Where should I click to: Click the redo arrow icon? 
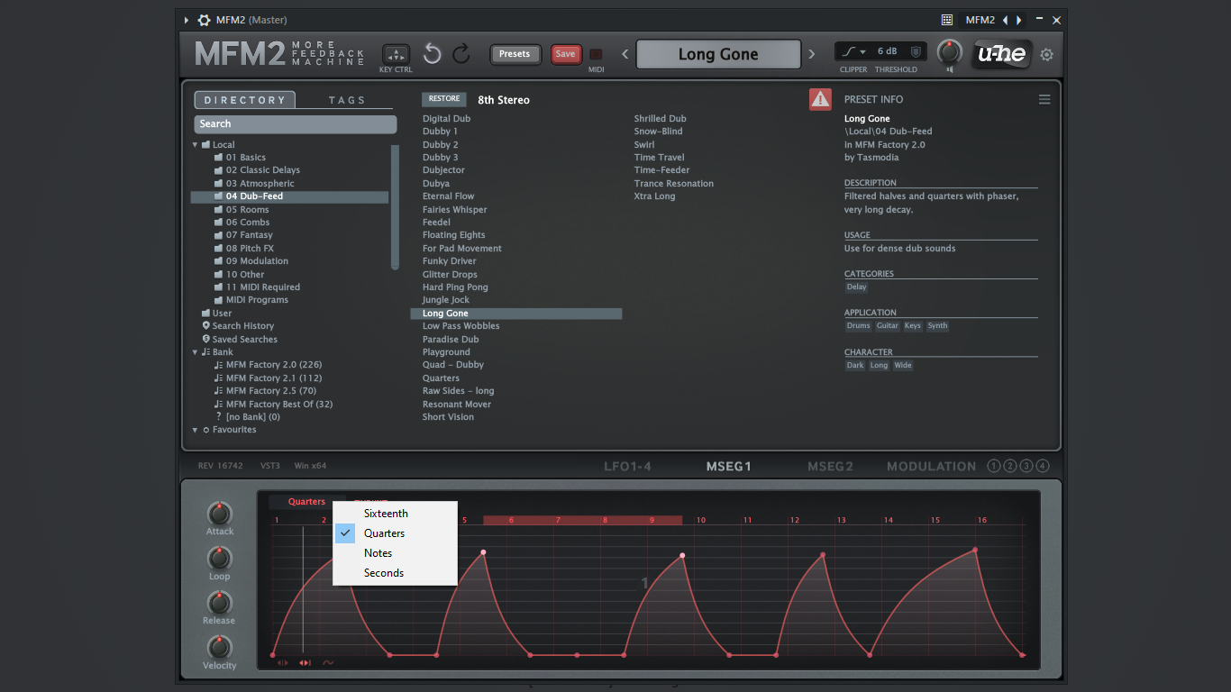click(461, 54)
